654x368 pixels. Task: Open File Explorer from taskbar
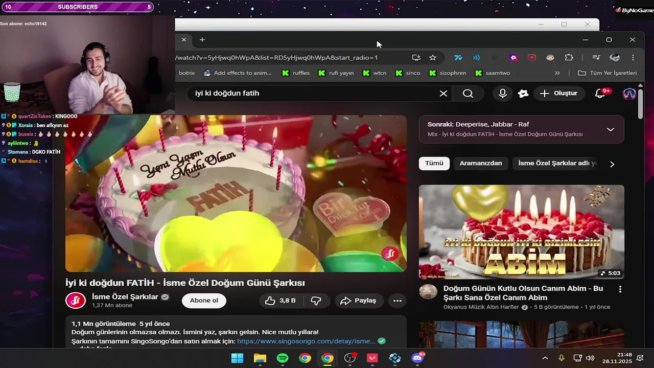point(260,358)
